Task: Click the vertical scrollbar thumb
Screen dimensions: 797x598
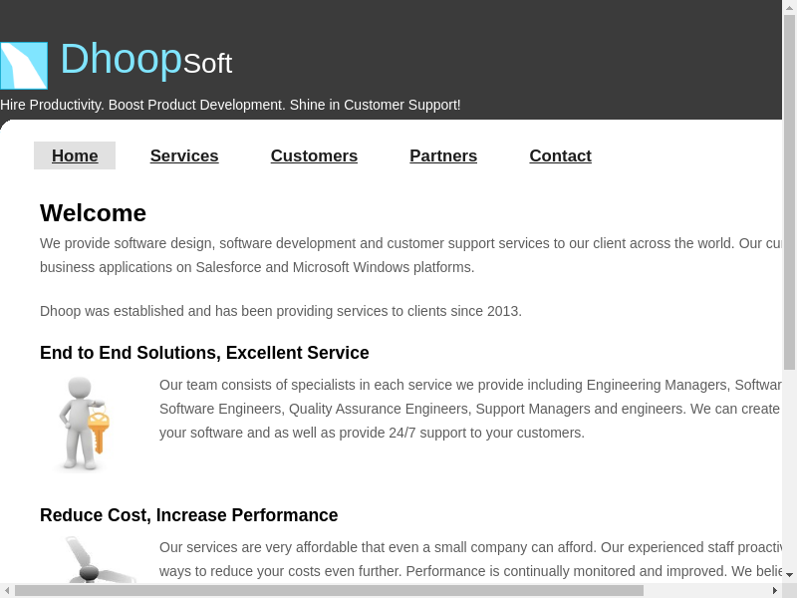Action: tap(789, 189)
